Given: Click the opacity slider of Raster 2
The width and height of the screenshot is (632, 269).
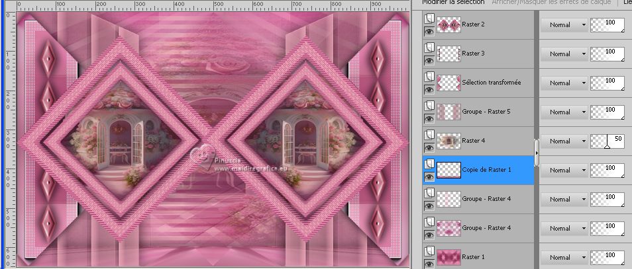Looking at the screenshot, I should point(607,25).
